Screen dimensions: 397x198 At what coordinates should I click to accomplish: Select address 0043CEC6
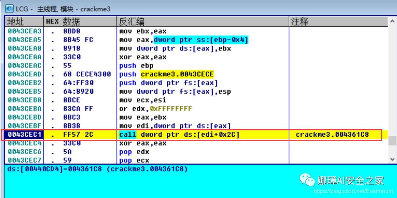click(x=25, y=152)
